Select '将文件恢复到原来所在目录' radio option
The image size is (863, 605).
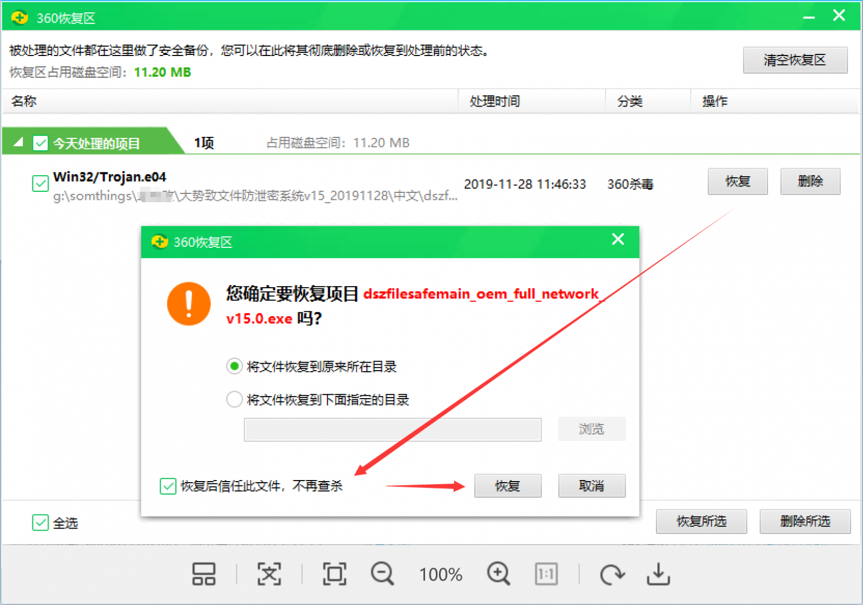coord(234,367)
